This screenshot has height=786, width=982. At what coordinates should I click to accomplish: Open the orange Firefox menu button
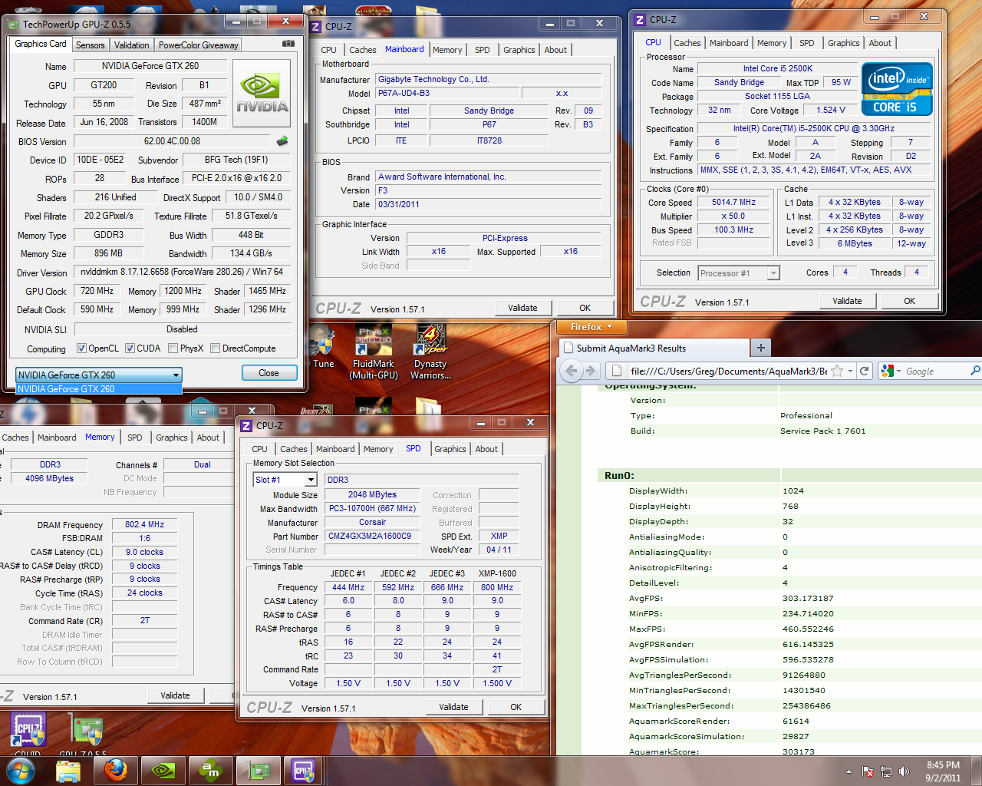[591, 327]
